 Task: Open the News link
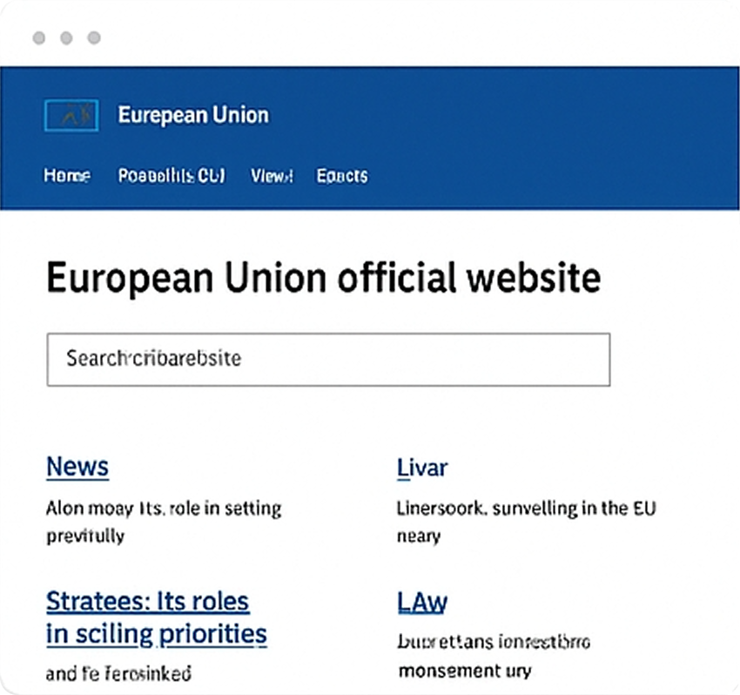tap(77, 467)
